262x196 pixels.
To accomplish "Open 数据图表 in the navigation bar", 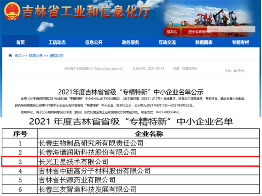I will (x=204, y=42).
